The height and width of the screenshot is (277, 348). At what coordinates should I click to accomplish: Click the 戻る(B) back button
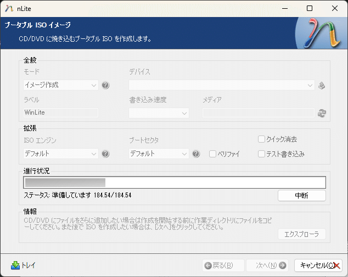(223, 265)
